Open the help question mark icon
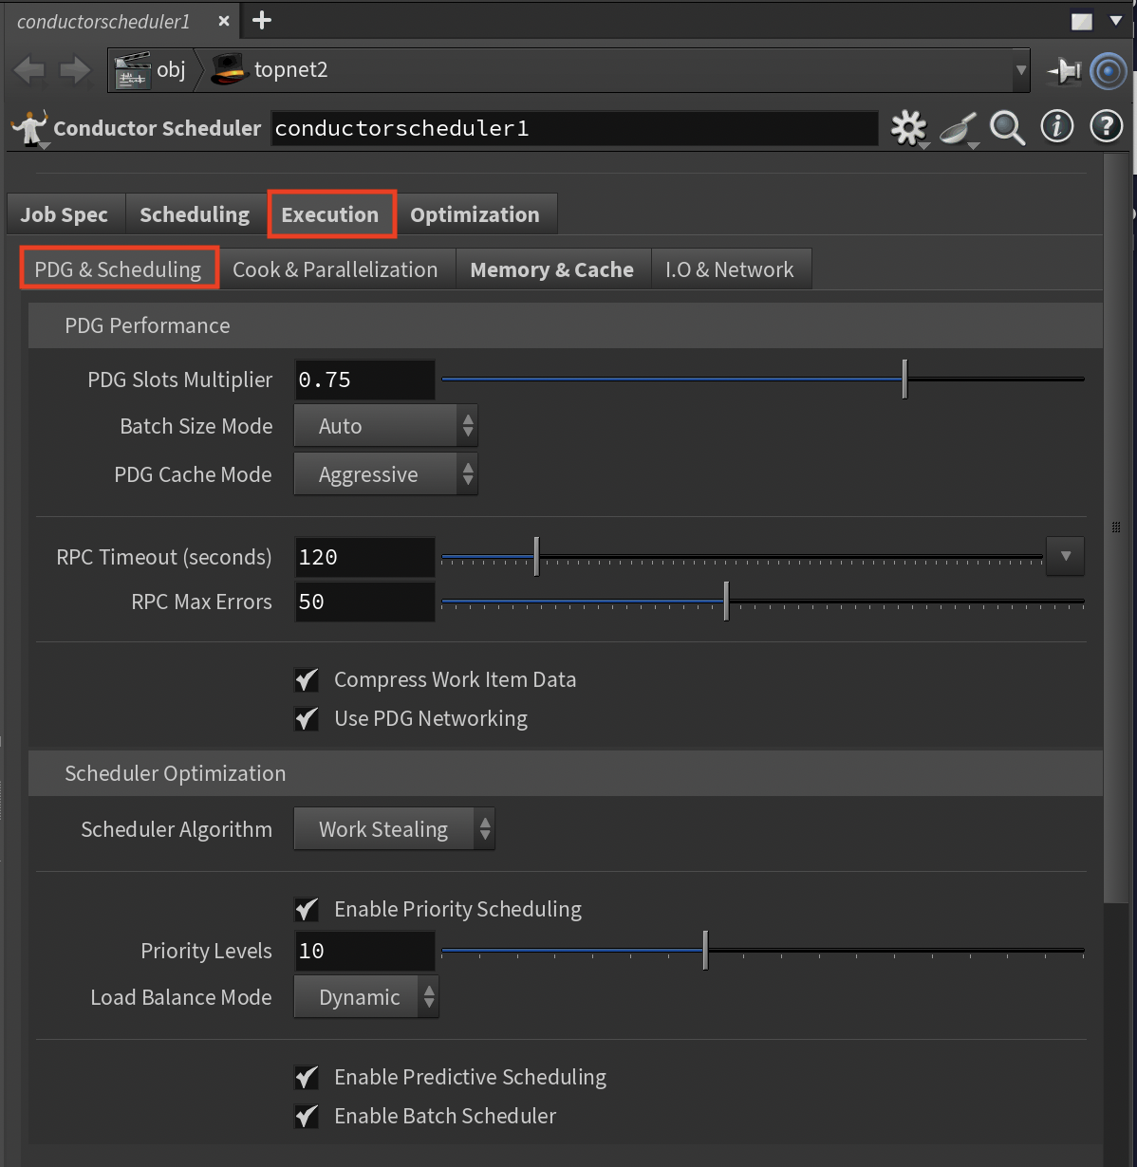The width and height of the screenshot is (1137, 1167). [x=1107, y=126]
